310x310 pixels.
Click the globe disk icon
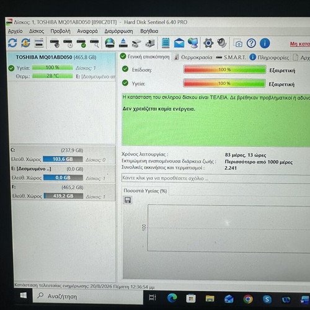click(110, 43)
